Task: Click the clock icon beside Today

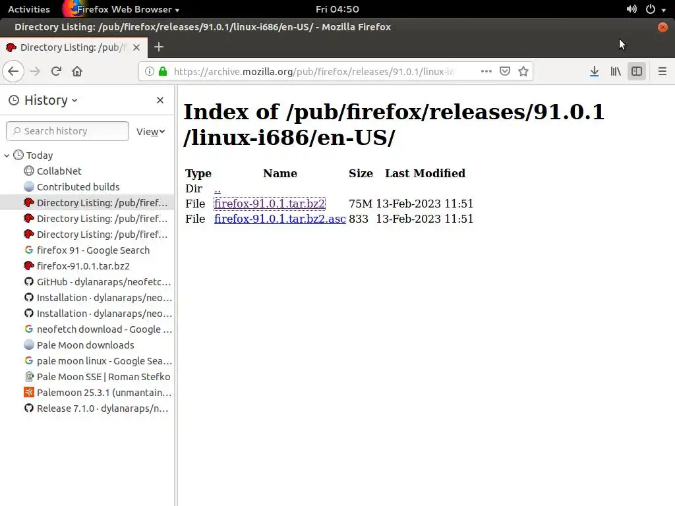Action: 18,155
